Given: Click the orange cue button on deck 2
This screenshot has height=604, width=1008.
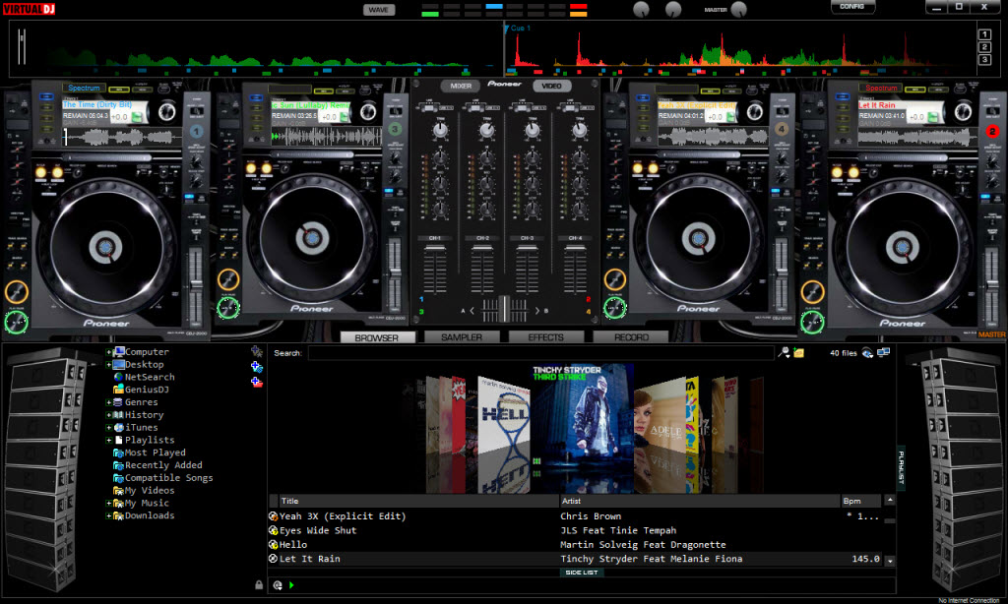Looking at the screenshot, I should pyautogui.click(x=812, y=292).
